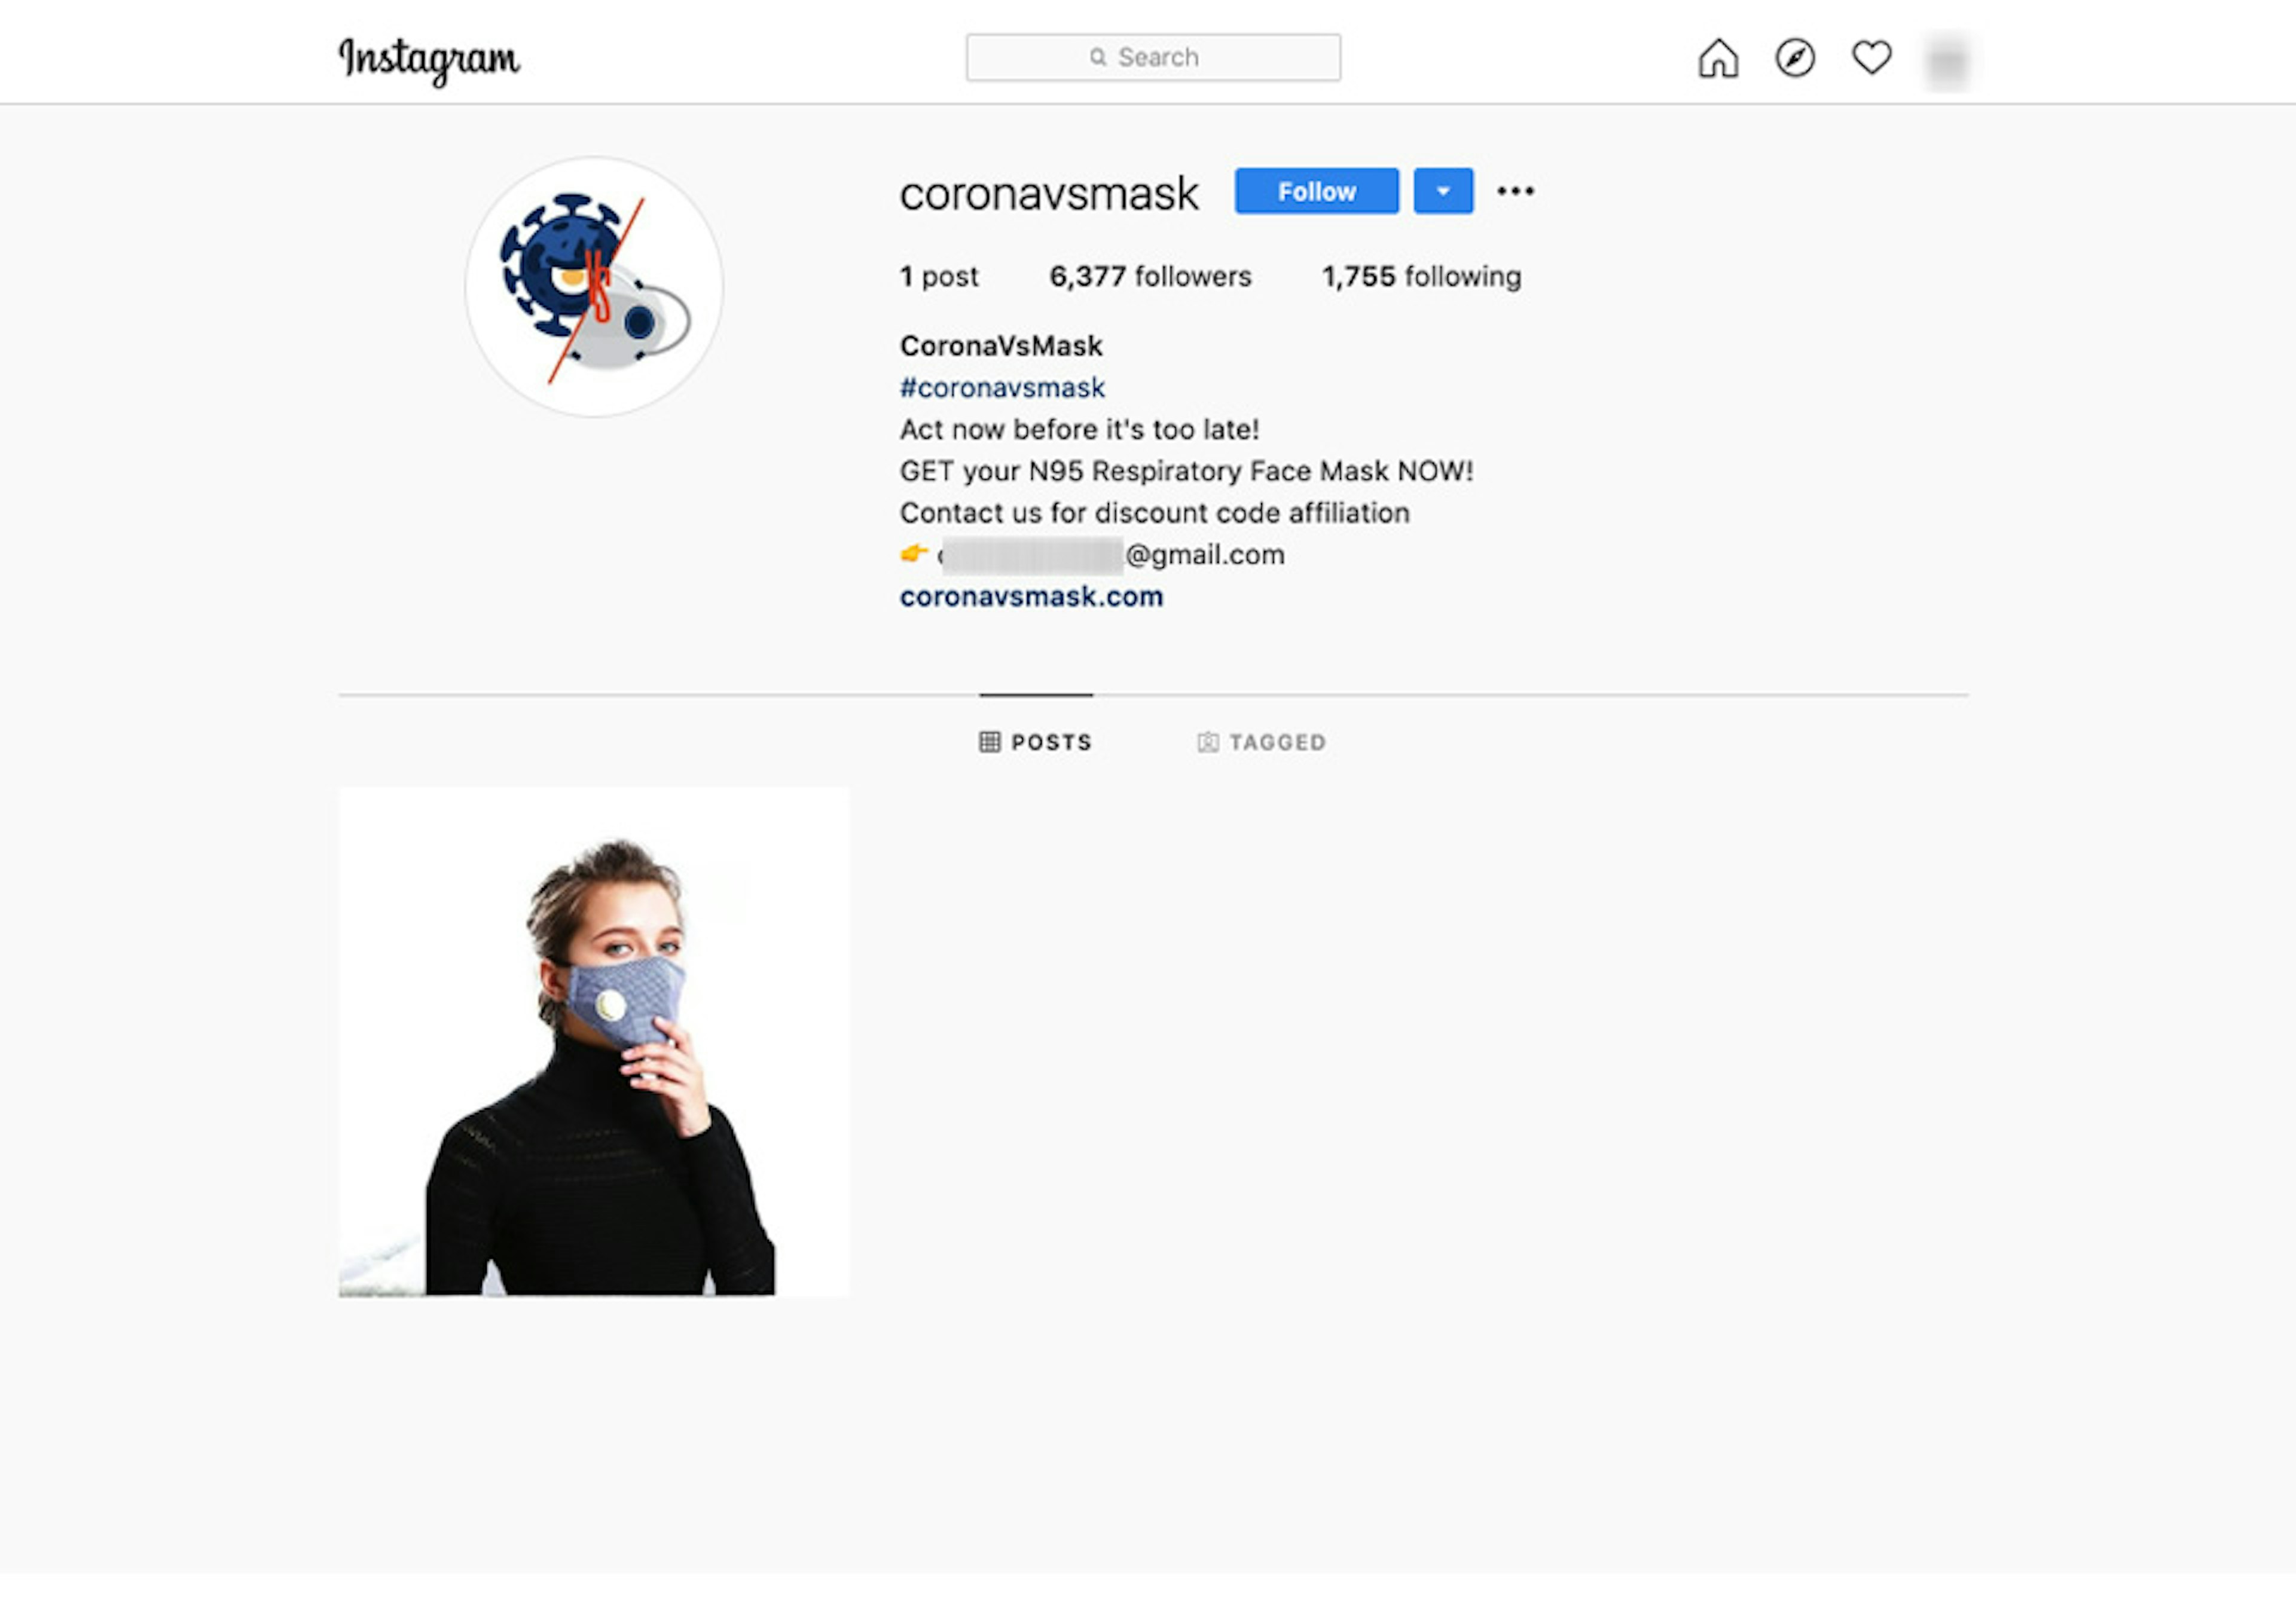Screen dimensions: 2296x1597
Task: Click the magnifier icon in search
Action: (1098, 57)
